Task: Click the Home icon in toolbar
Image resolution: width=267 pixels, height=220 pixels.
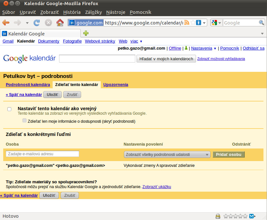Action: 60,23
